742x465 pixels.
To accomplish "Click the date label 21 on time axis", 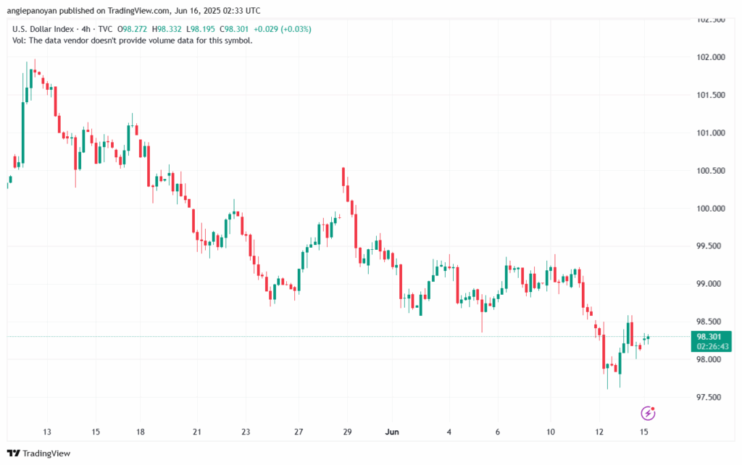I will pyautogui.click(x=197, y=432).
